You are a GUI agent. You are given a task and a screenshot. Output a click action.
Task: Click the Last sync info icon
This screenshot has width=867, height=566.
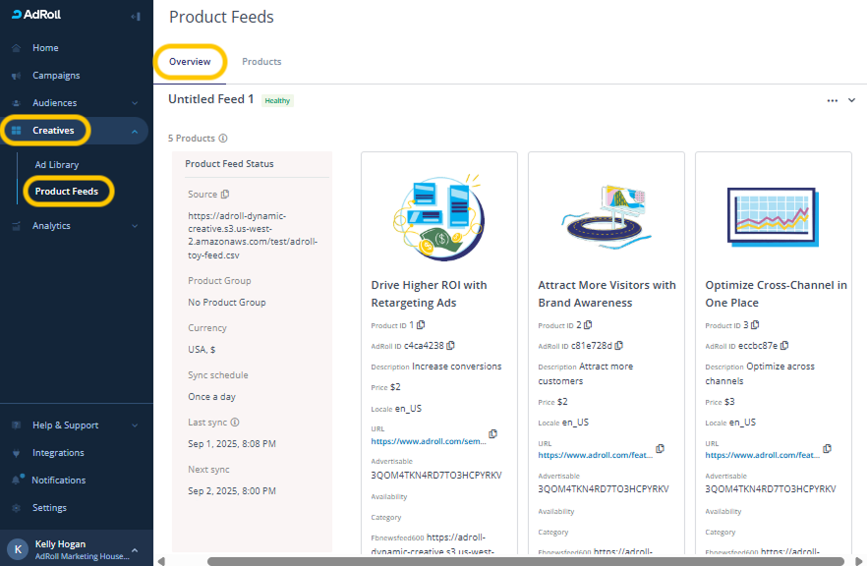pyautogui.click(x=235, y=423)
